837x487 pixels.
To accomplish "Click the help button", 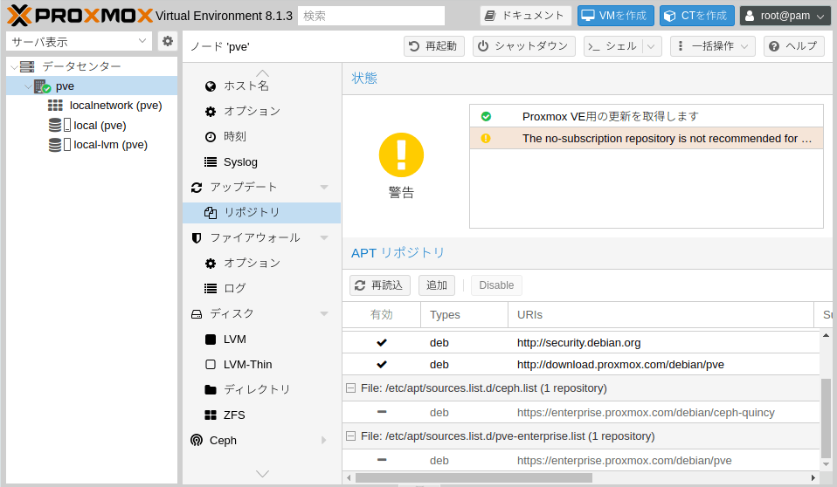I will pos(794,46).
